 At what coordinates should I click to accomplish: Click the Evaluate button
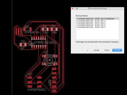[x=96, y=50]
